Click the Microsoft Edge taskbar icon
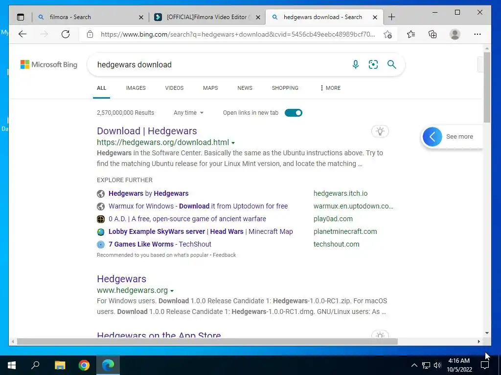The width and height of the screenshot is (501, 375). [x=108, y=365]
